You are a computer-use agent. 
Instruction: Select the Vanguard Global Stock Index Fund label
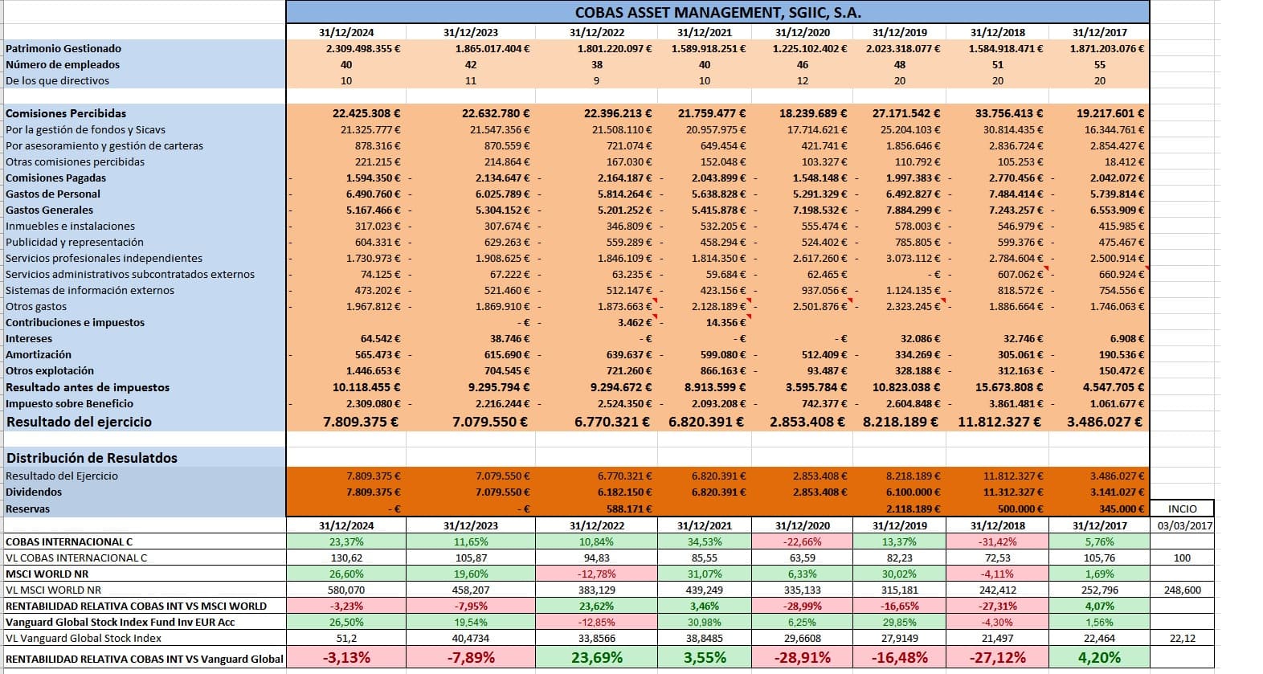point(120,622)
